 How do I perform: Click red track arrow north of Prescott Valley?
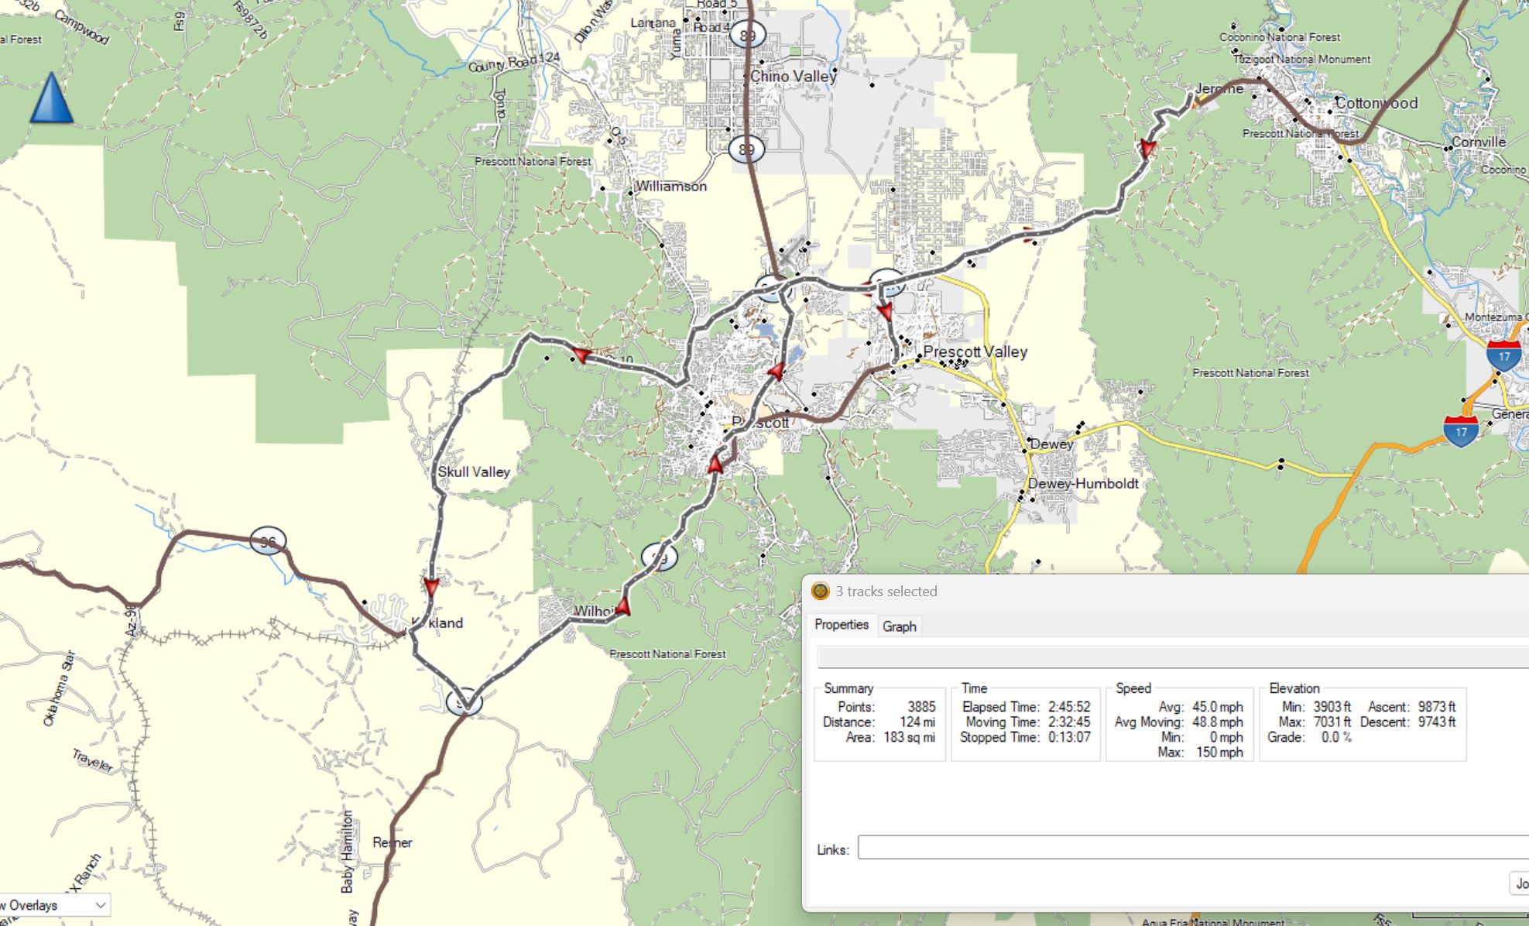[885, 312]
